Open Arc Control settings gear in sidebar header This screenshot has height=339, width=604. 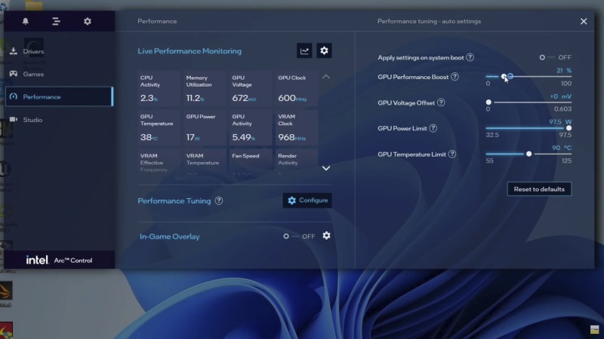[88, 21]
